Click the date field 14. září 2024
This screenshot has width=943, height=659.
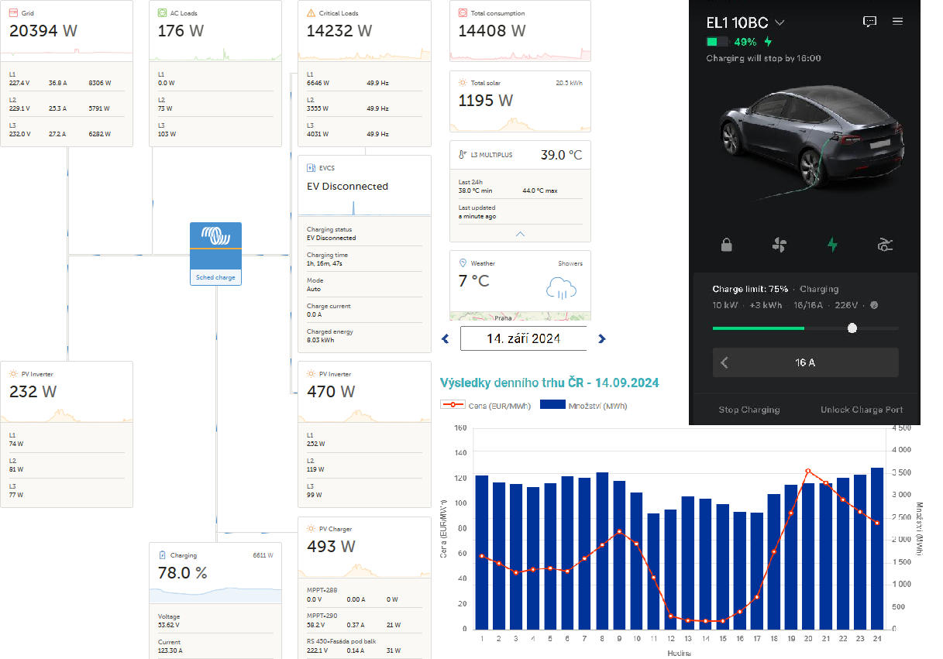(523, 338)
